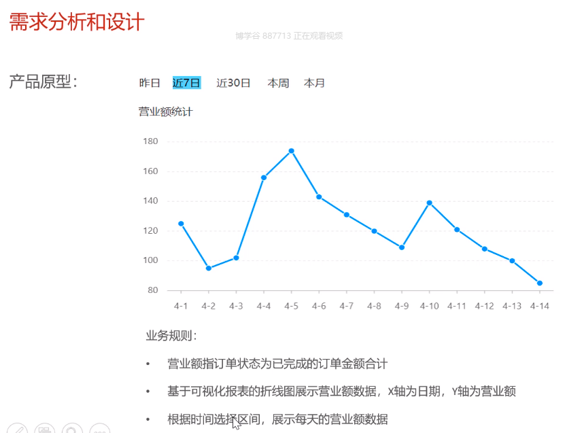The width and height of the screenshot is (563, 433).
Task: Select the 4-4 data point near 156
Action: coord(264,177)
